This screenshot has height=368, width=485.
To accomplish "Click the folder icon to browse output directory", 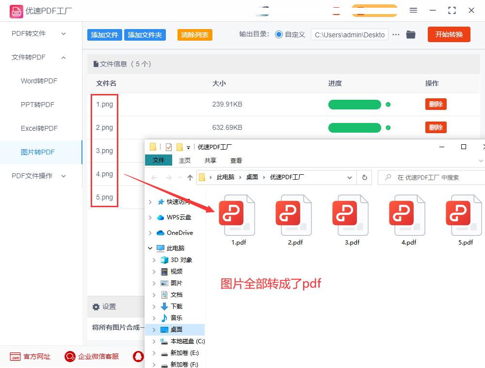I will [410, 34].
